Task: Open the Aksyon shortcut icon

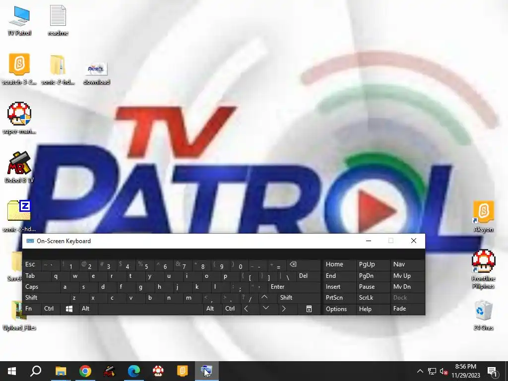Action: coord(483,216)
